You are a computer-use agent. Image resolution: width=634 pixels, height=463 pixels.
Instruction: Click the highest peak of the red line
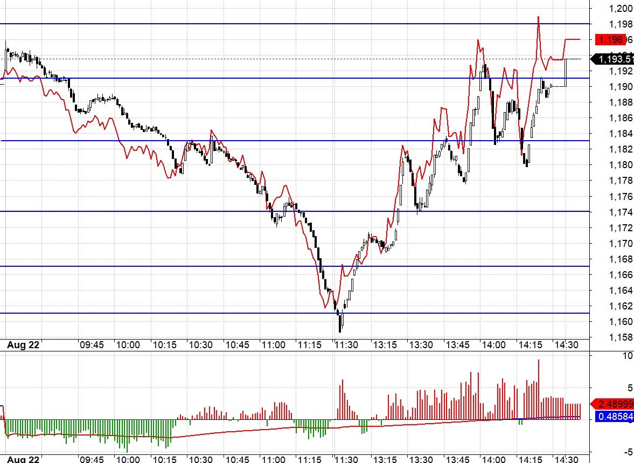(538, 17)
